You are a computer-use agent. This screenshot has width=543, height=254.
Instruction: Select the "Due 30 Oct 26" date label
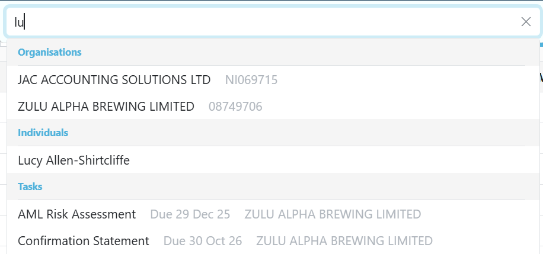[203, 241]
